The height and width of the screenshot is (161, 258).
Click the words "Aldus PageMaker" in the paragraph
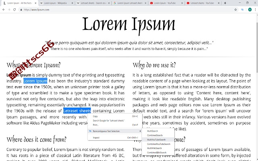45,123
